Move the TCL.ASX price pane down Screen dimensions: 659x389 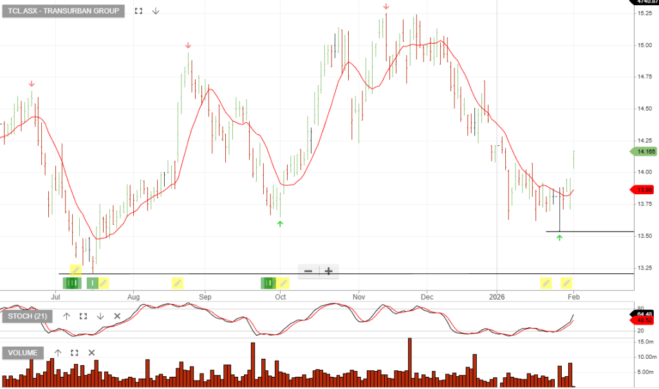[155, 11]
